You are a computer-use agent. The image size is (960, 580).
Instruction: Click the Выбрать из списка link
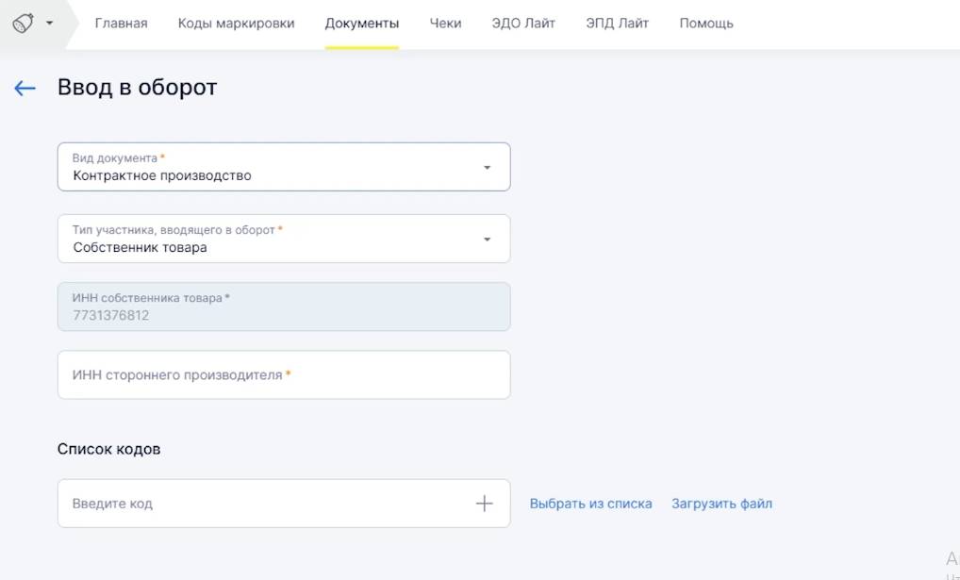point(591,504)
